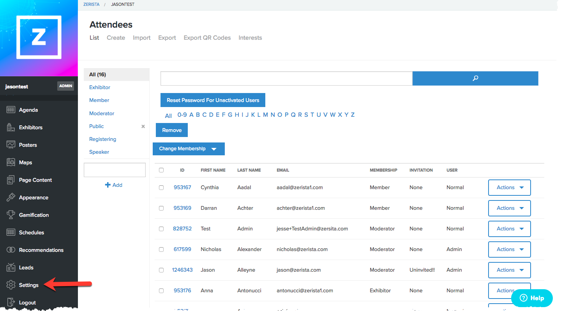Screen dimensions: 561x311
Task: Check the box for Darran Achter
Action: click(x=161, y=208)
